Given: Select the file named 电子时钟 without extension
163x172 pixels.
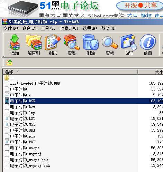Looking at the screenshot, I should [18, 89].
